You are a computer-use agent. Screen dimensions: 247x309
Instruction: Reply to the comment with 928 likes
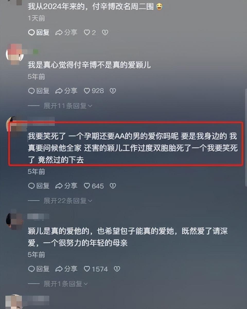click(39, 91)
